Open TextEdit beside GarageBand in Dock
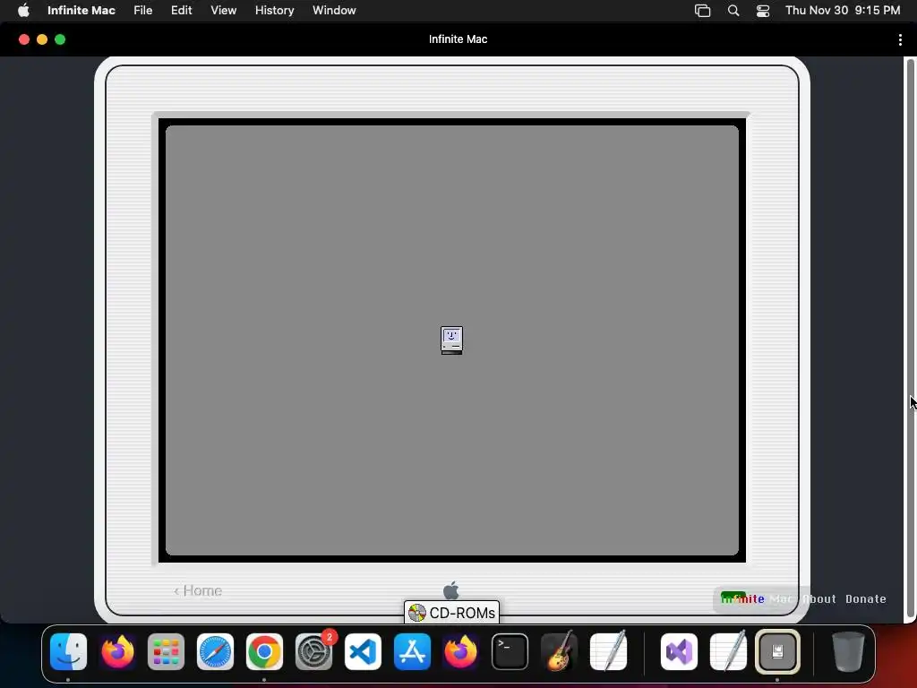 point(608,651)
